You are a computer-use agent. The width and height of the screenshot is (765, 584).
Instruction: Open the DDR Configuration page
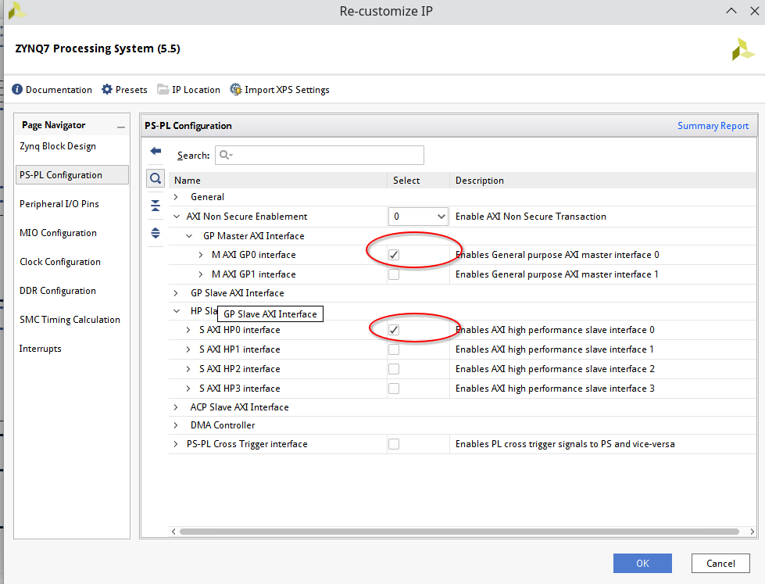pyautogui.click(x=58, y=291)
